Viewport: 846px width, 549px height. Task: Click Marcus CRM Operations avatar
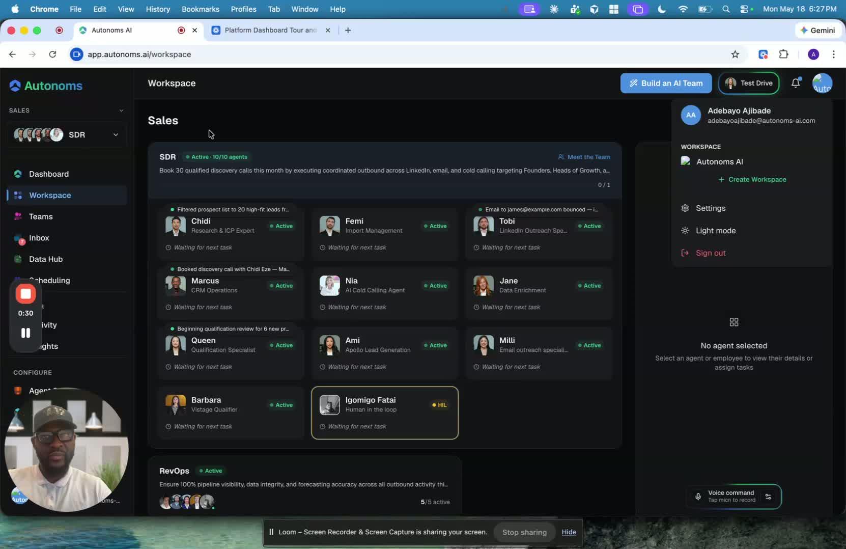click(176, 285)
